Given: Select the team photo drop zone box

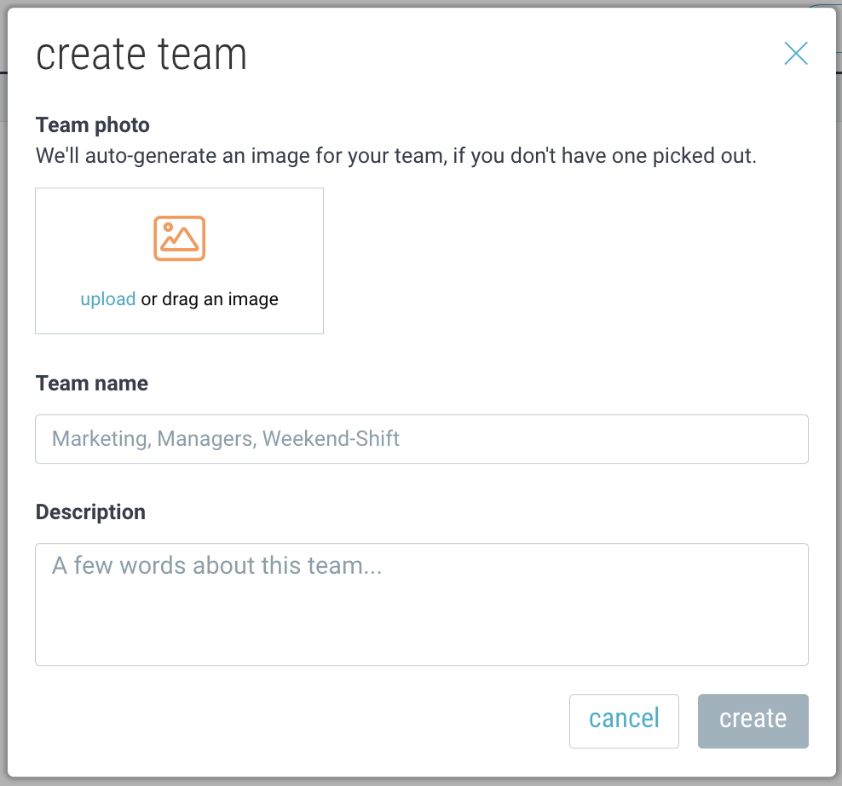Looking at the screenshot, I should click(179, 261).
